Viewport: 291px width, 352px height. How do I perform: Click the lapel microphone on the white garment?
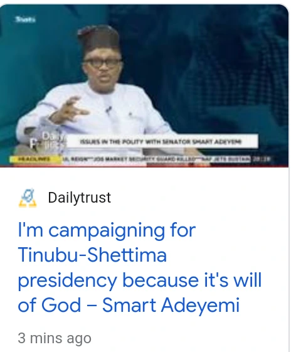108,110
